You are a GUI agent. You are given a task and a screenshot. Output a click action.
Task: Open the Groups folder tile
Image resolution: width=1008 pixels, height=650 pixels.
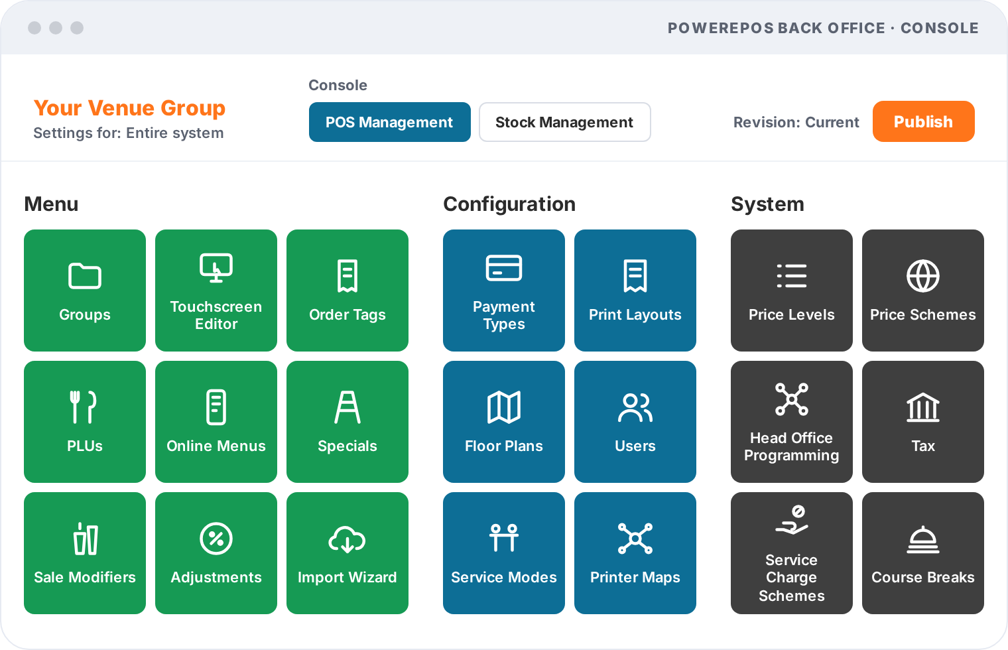[x=85, y=291]
